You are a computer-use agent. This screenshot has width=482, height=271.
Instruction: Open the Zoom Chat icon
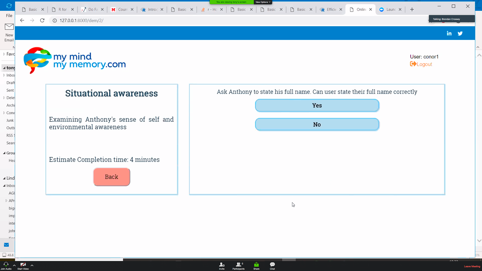(272, 266)
